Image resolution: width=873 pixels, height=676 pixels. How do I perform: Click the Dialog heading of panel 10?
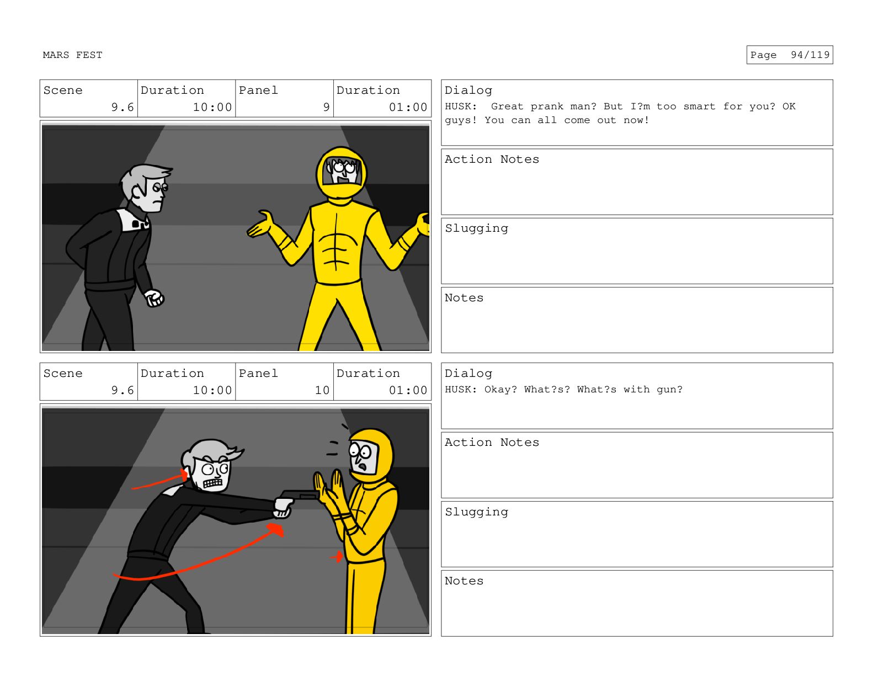pyautogui.click(x=469, y=374)
